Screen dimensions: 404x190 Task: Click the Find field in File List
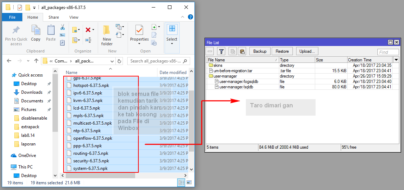pyautogui.click(x=388, y=52)
